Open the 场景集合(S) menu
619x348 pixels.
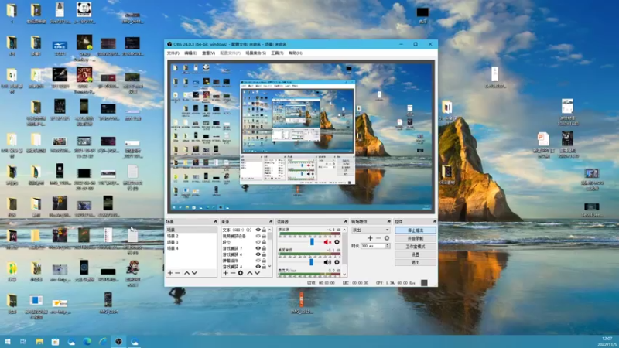click(256, 53)
